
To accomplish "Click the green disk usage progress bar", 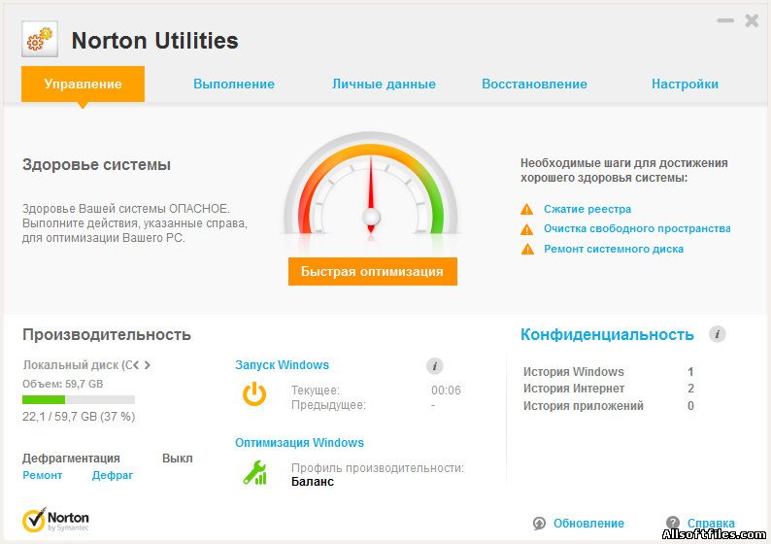I will [x=79, y=399].
